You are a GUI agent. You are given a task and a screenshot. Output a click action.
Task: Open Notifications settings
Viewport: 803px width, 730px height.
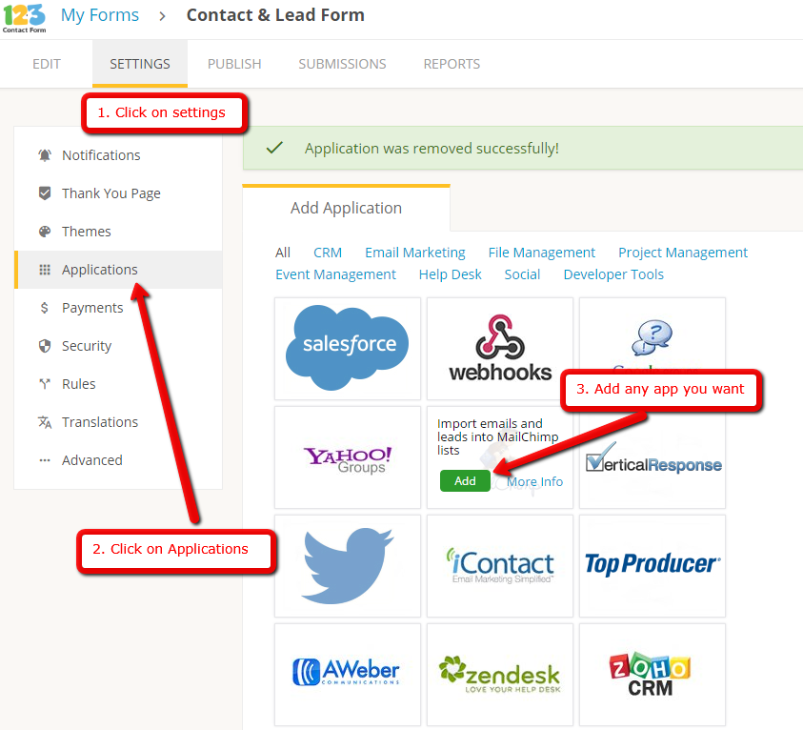point(118,155)
